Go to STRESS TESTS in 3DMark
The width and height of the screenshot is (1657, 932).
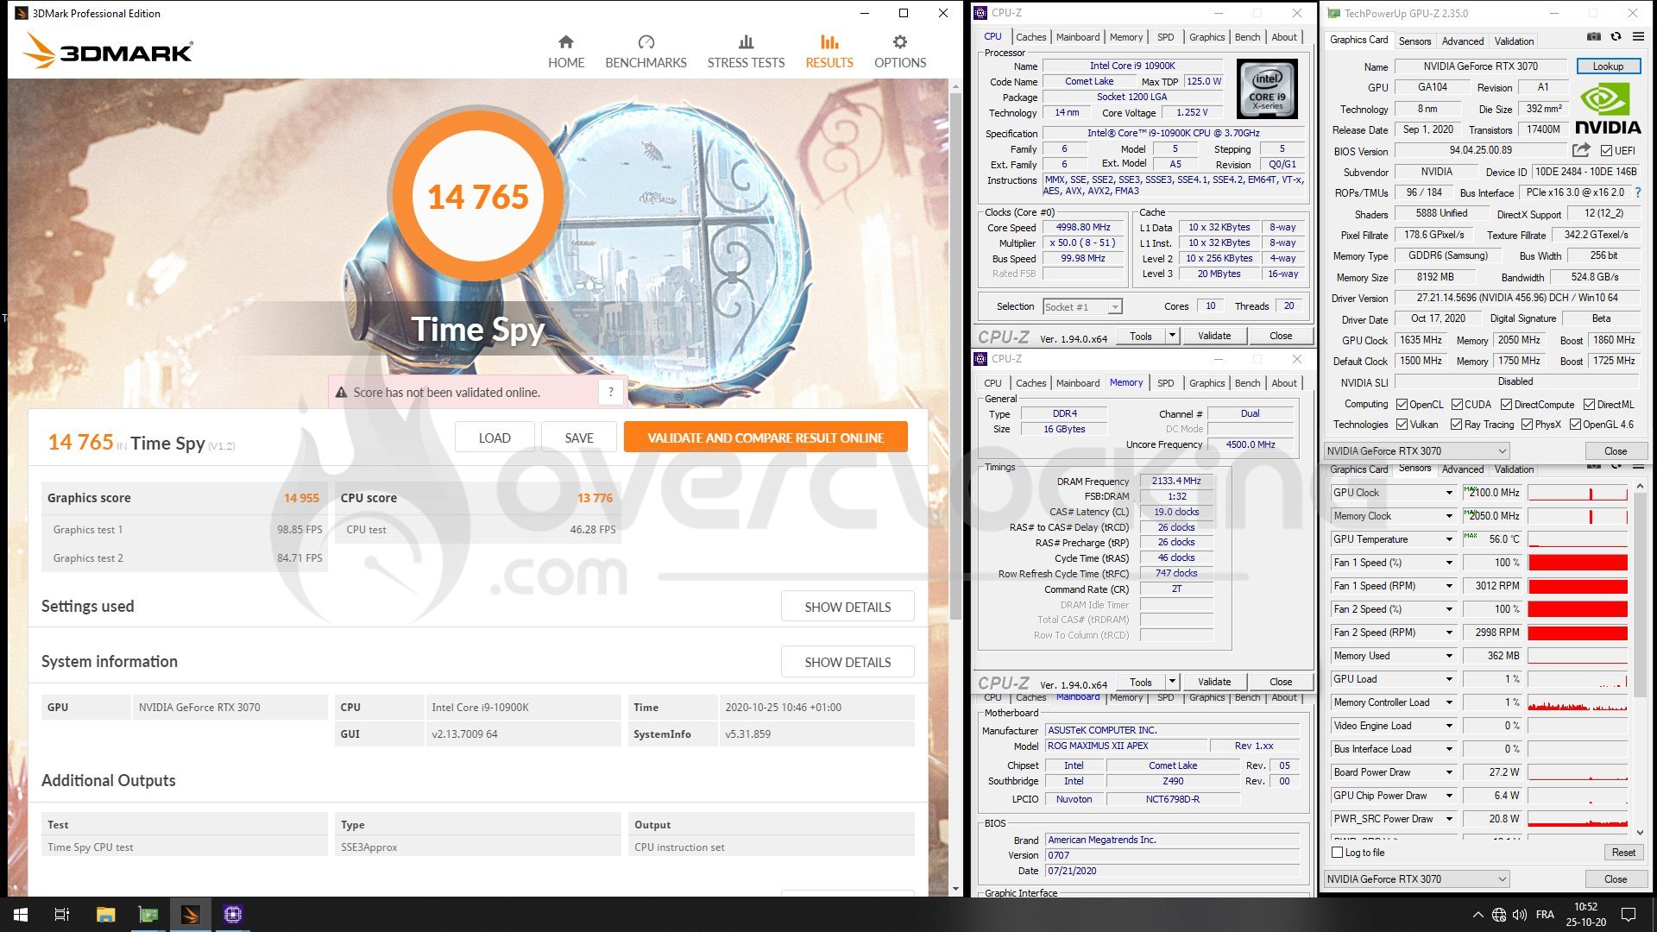[x=746, y=52]
